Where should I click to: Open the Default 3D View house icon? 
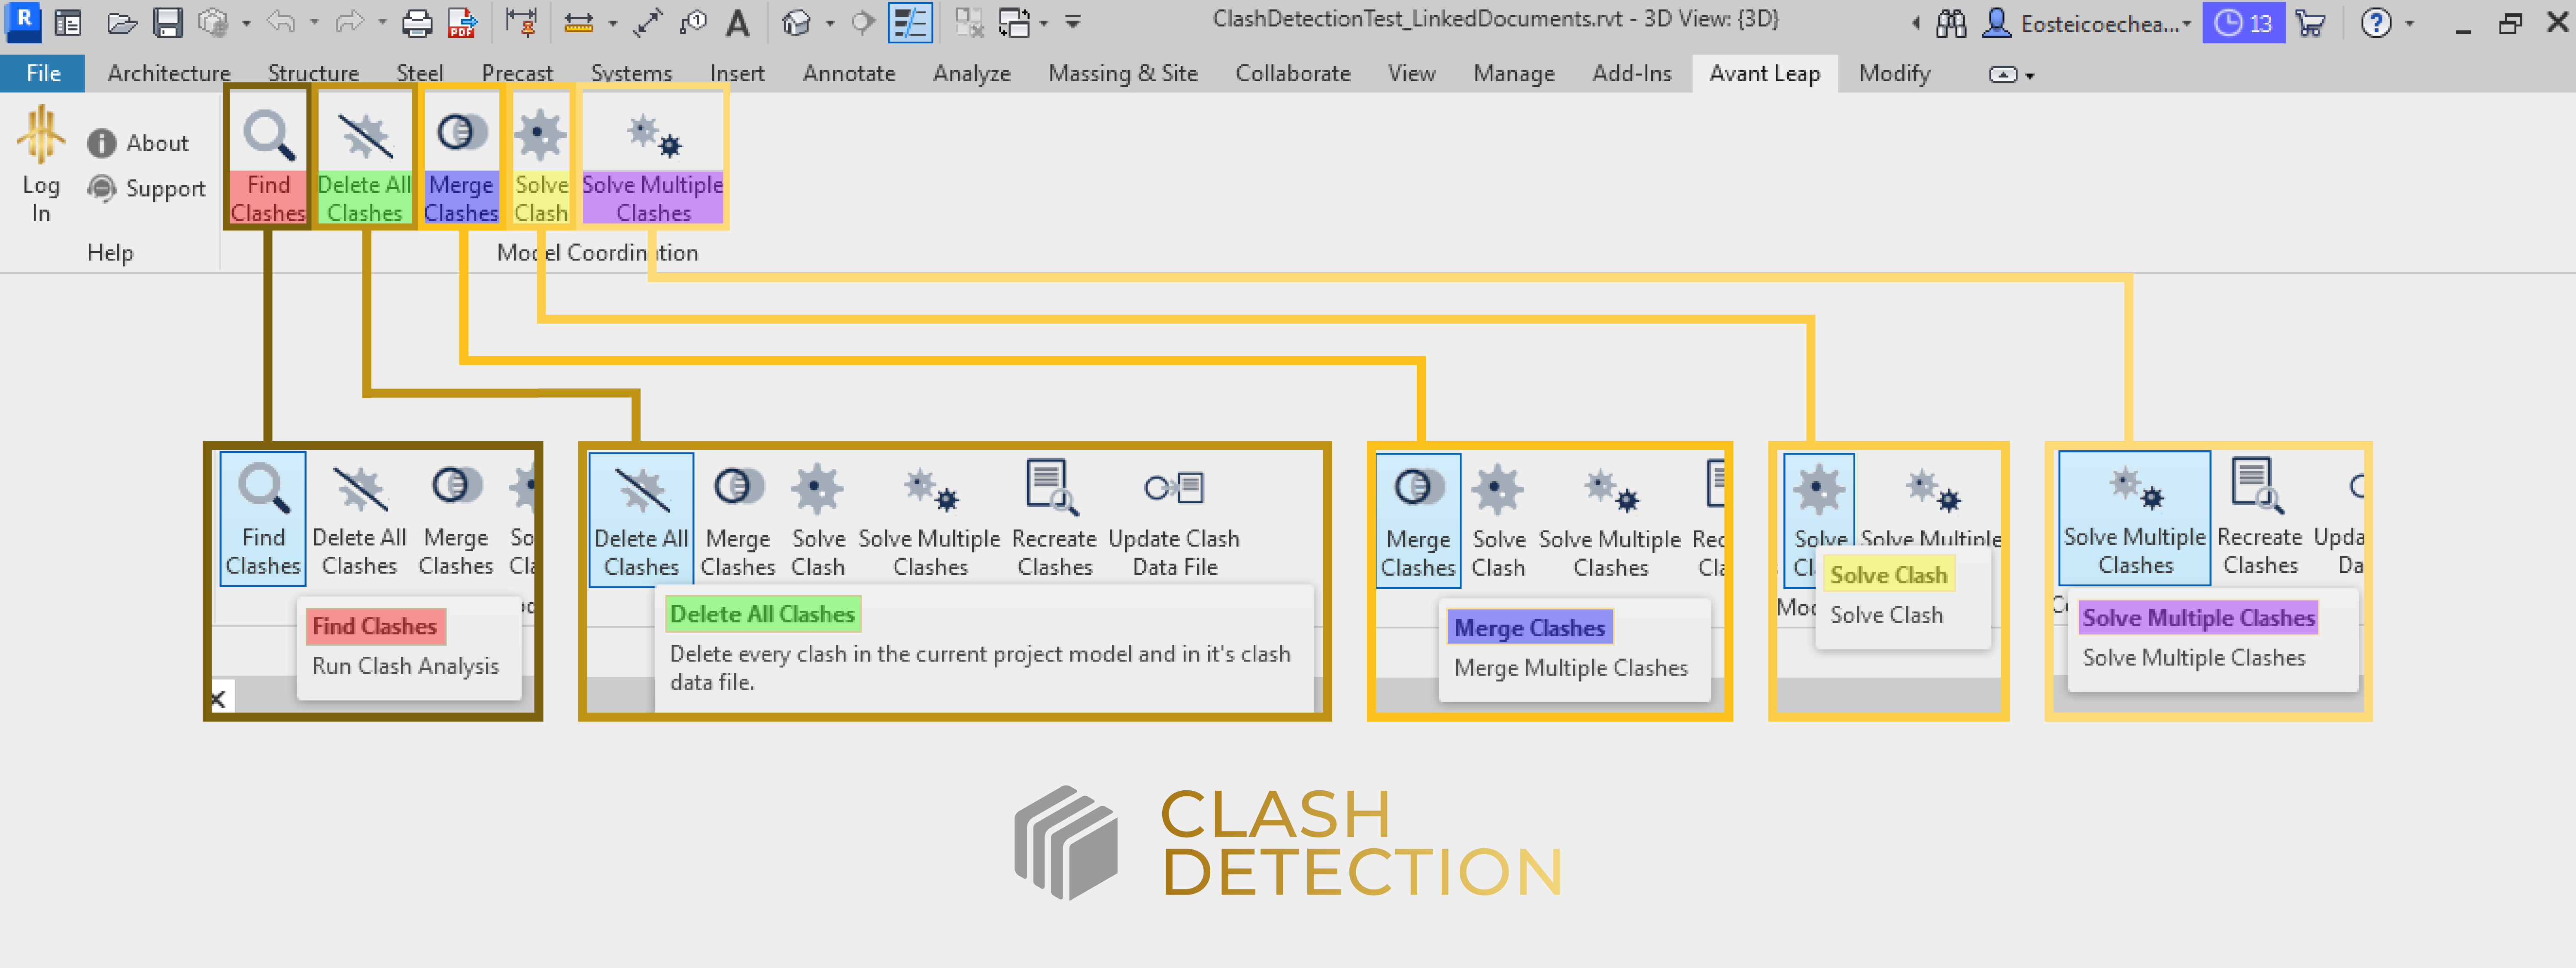point(796,22)
